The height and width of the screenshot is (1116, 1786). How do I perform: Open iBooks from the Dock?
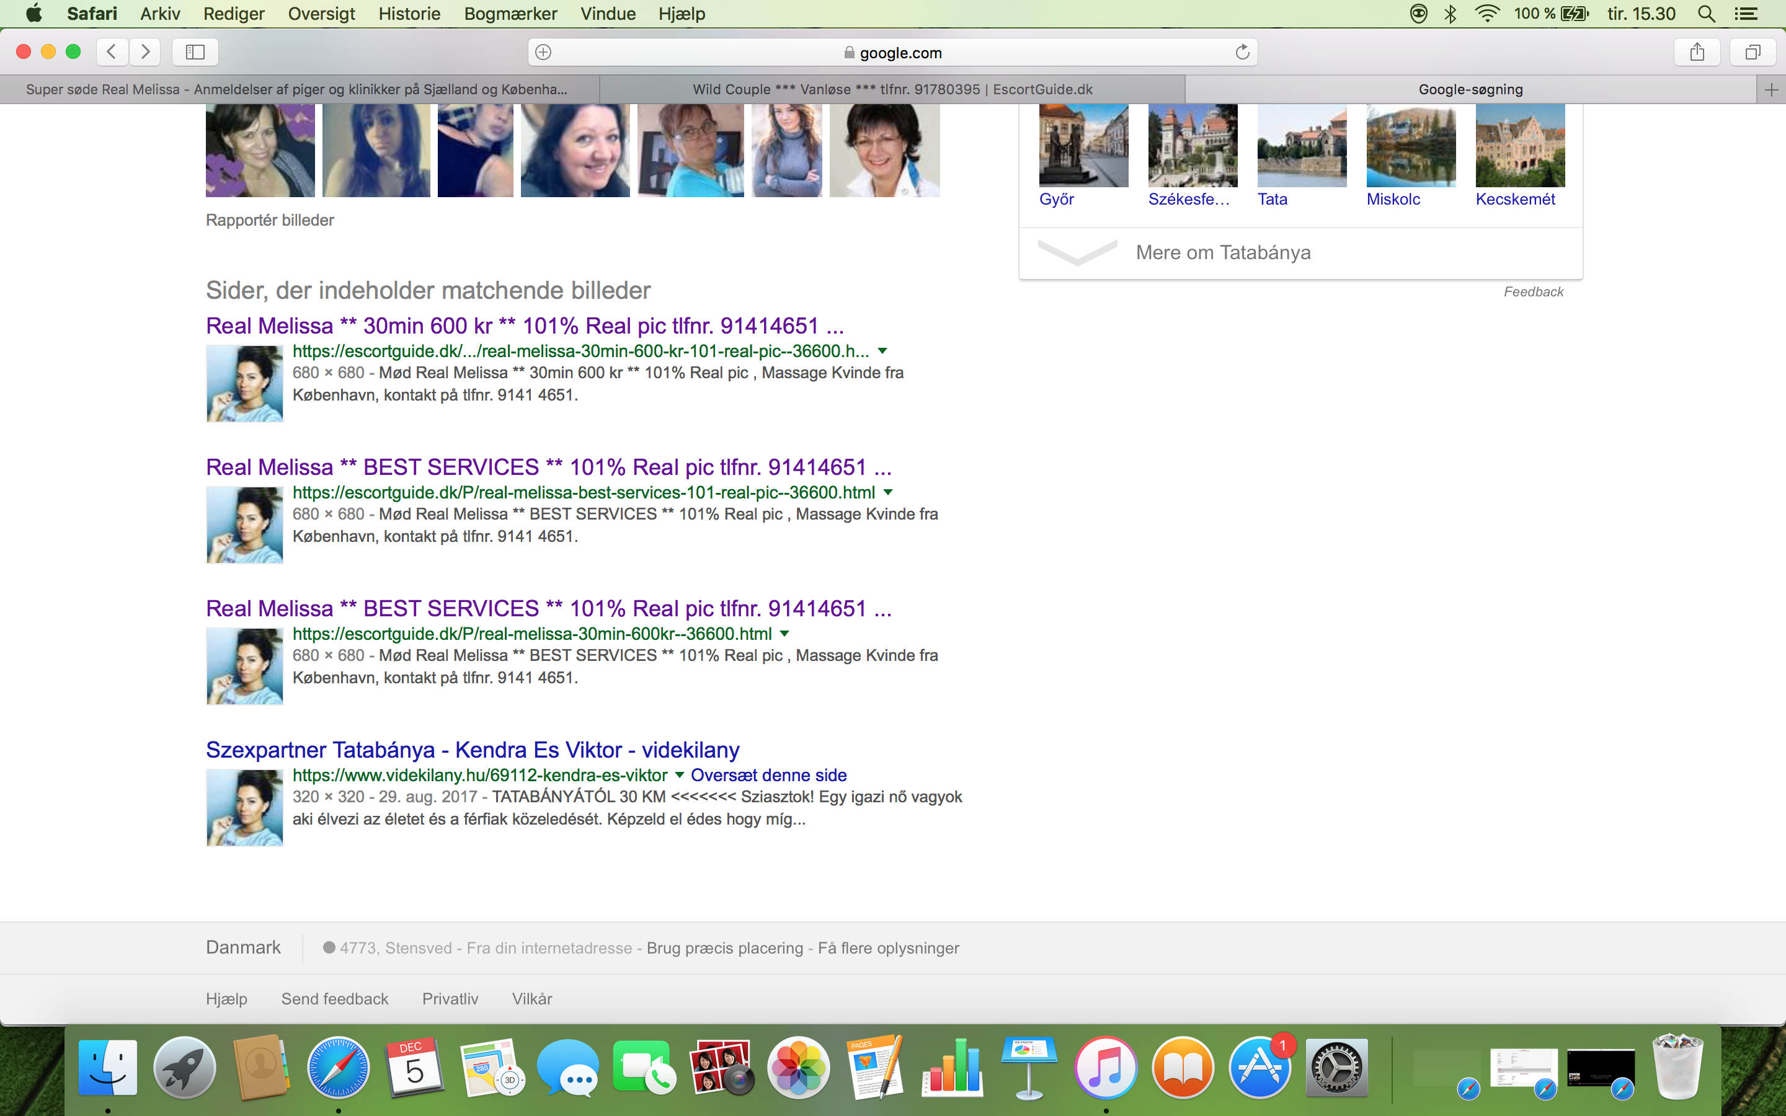click(x=1183, y=1067)
